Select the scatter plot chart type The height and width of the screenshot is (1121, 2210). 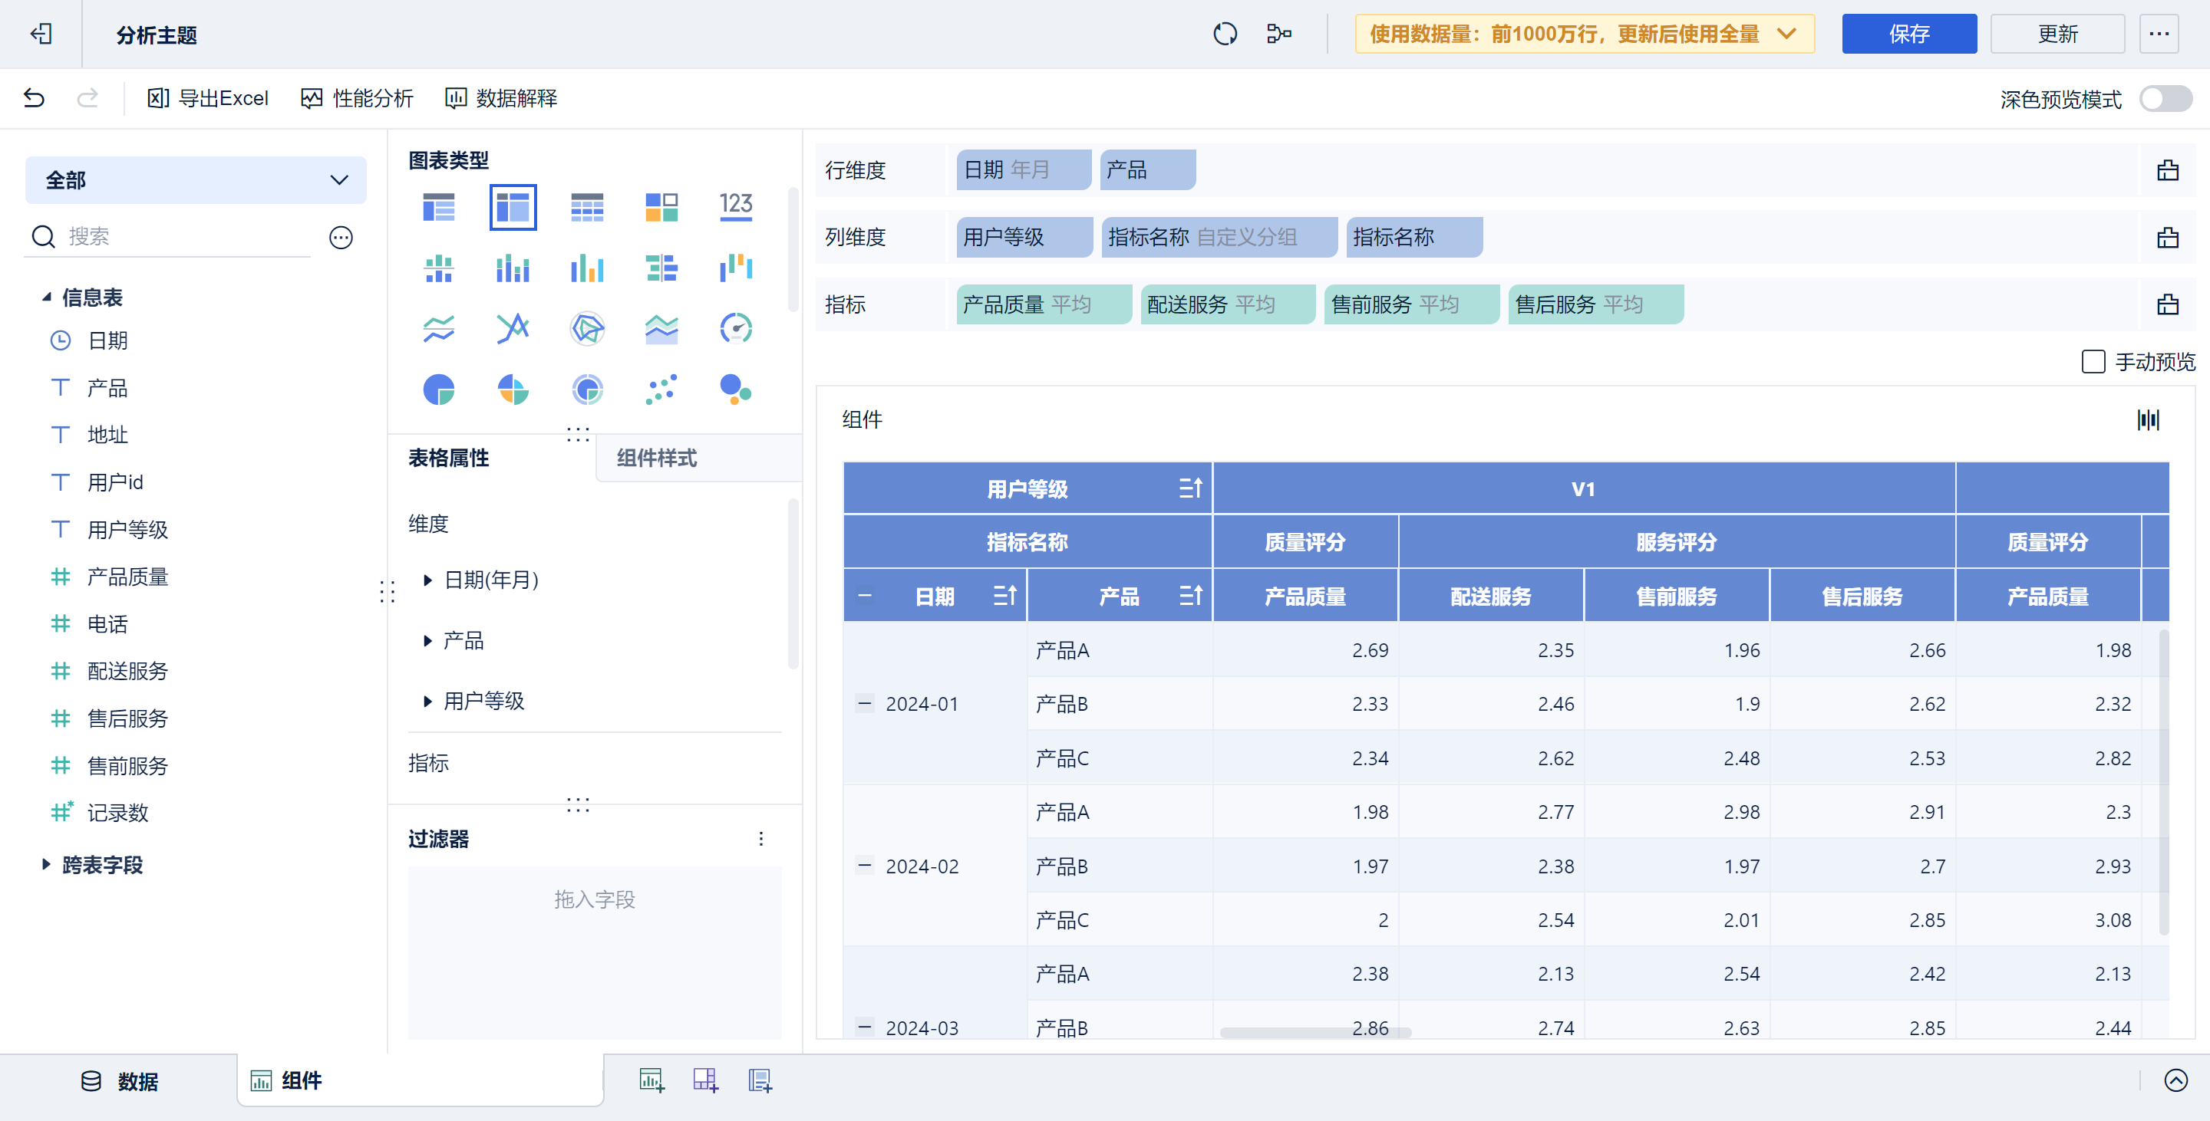point(661,390)
